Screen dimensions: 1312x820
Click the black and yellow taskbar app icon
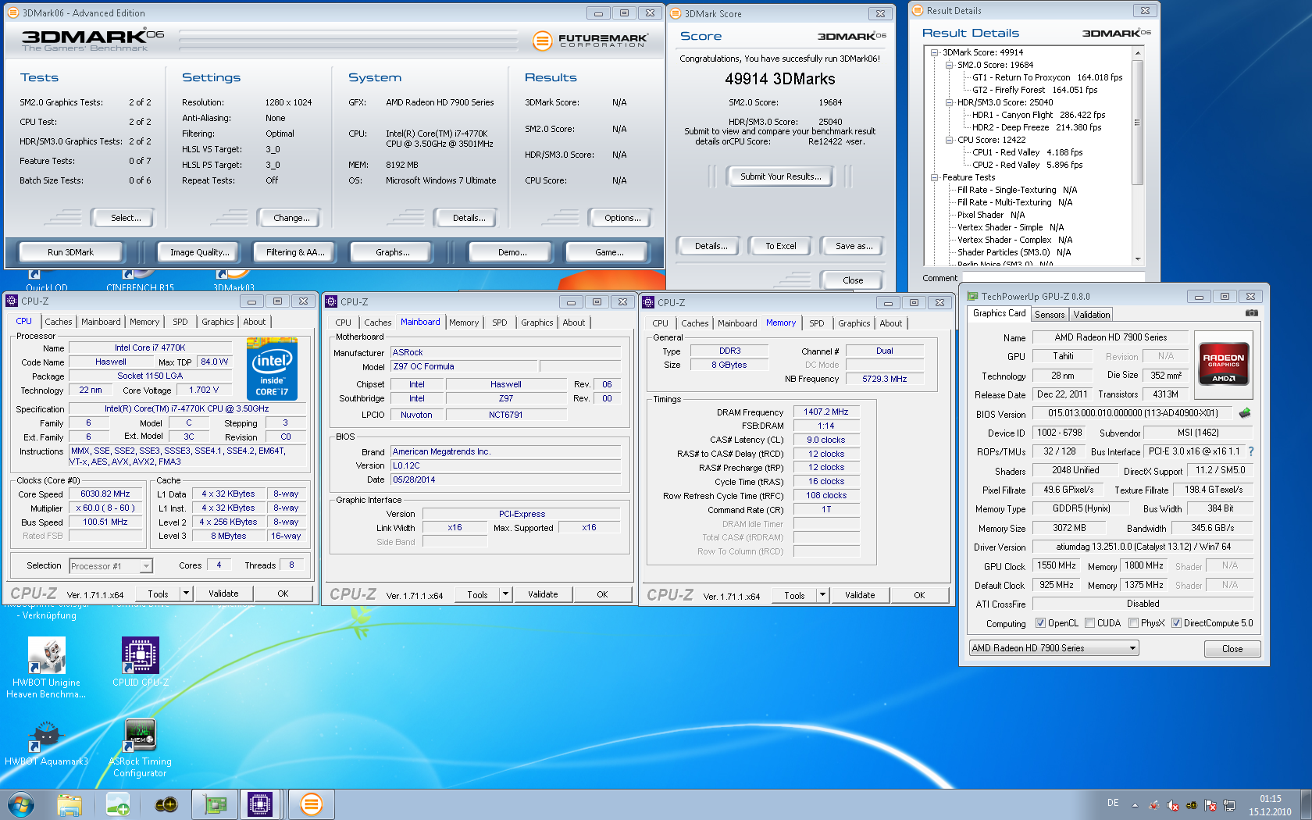click(x=166, y=804)
